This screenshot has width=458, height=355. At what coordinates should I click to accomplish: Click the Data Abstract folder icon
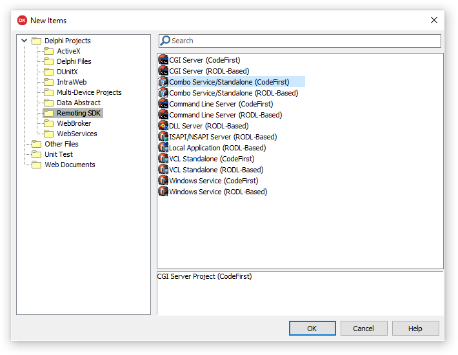49,103
